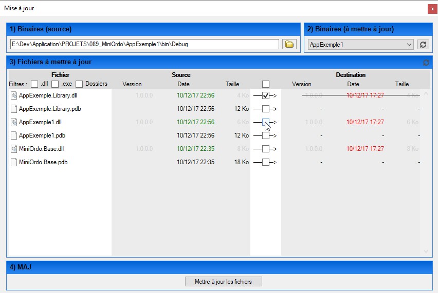The height and width of the screenshot is (293, 438).
Task: Click the AppExemple1.dll file icon
Action: 14,122
